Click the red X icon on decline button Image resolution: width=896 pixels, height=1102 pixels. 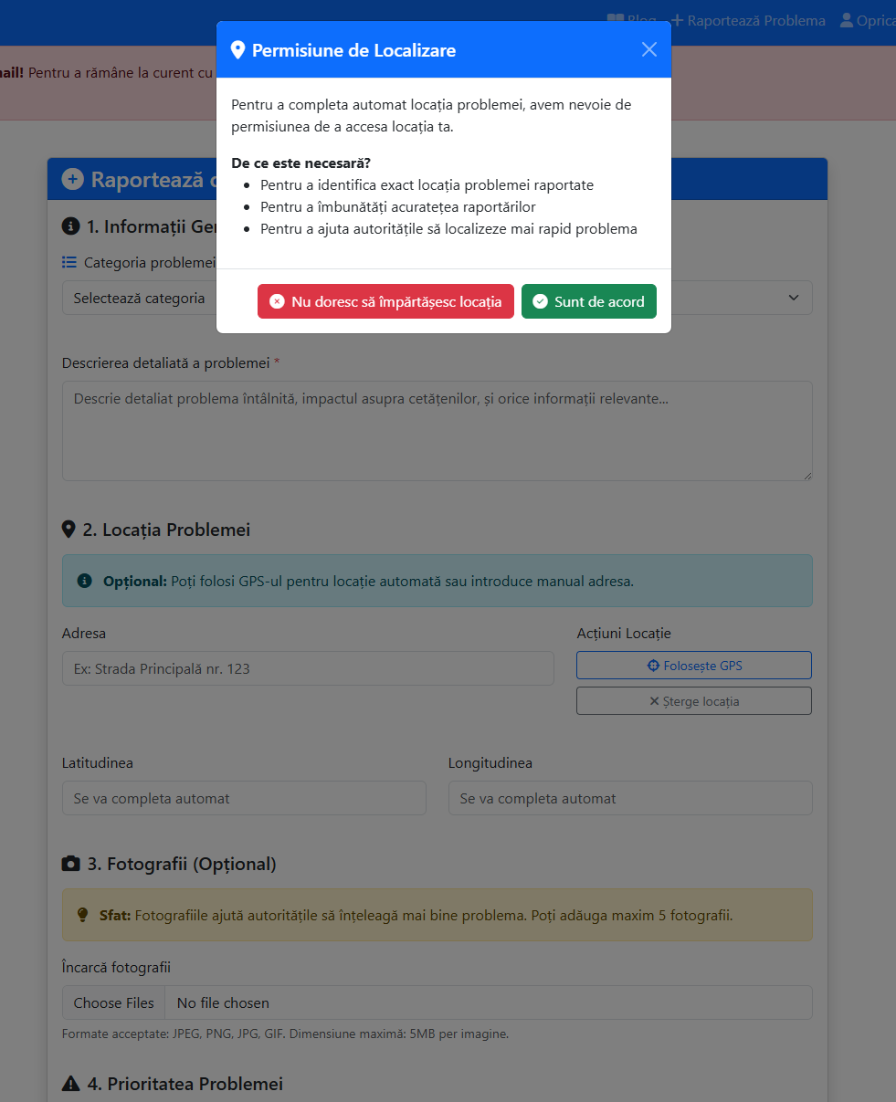pos(277,301)
